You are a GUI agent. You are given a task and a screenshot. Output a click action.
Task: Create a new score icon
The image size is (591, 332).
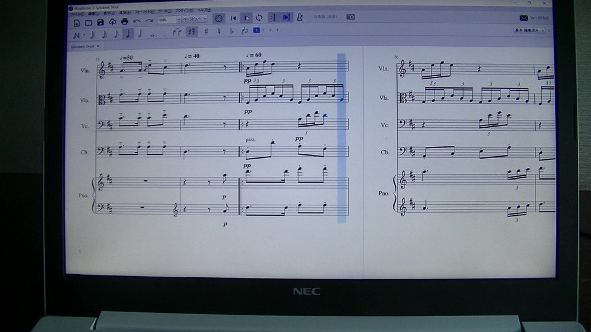point(76,23)
